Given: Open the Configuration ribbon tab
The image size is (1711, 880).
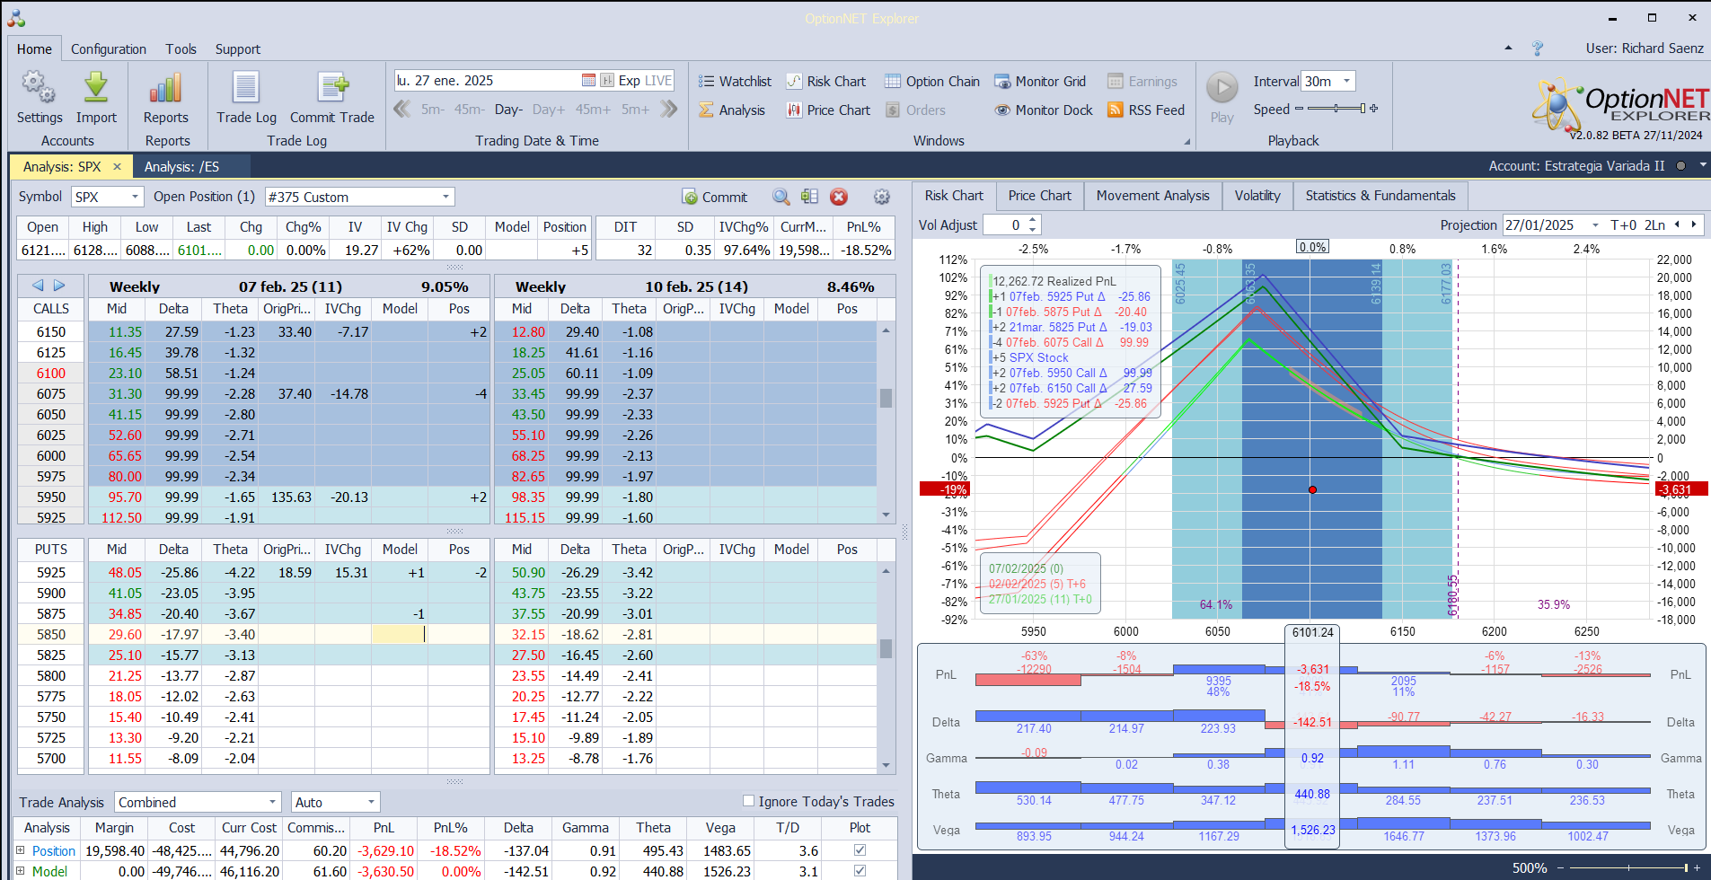Looking at the screenshot, I should (x=108, y=49).
